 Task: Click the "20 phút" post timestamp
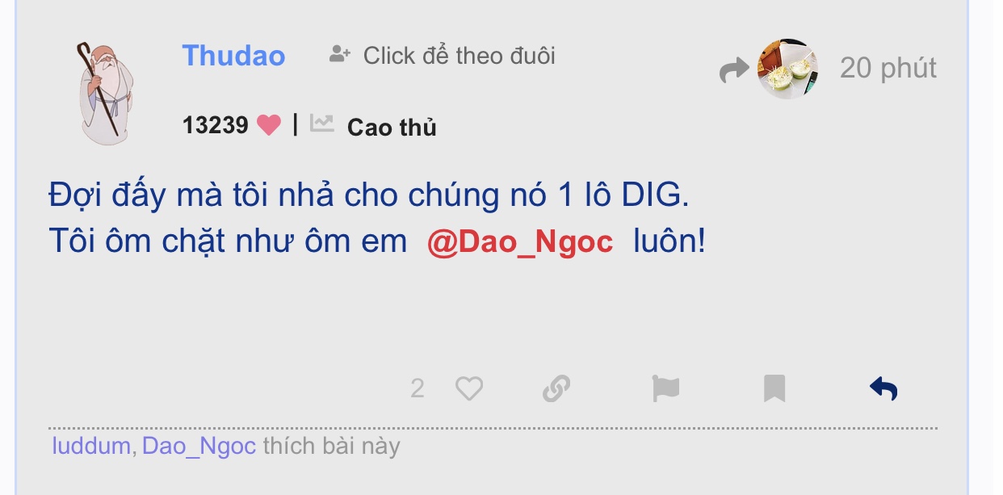tap(888, 68)
